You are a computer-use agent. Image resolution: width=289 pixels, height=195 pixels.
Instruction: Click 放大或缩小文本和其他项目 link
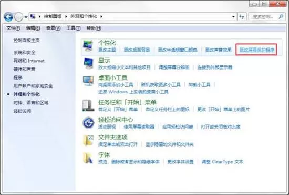pos(125,67)
